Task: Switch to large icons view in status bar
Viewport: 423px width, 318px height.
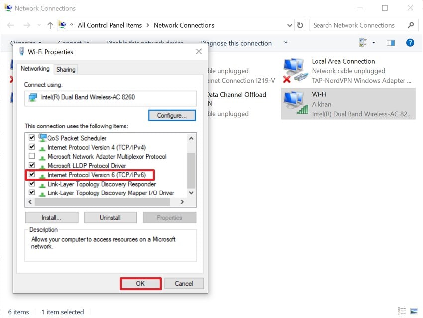Action: coord(414,311)
